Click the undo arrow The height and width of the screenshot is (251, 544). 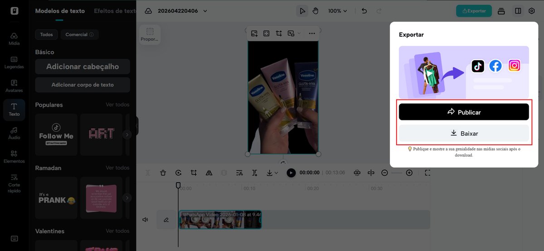(x=364, y=11)
